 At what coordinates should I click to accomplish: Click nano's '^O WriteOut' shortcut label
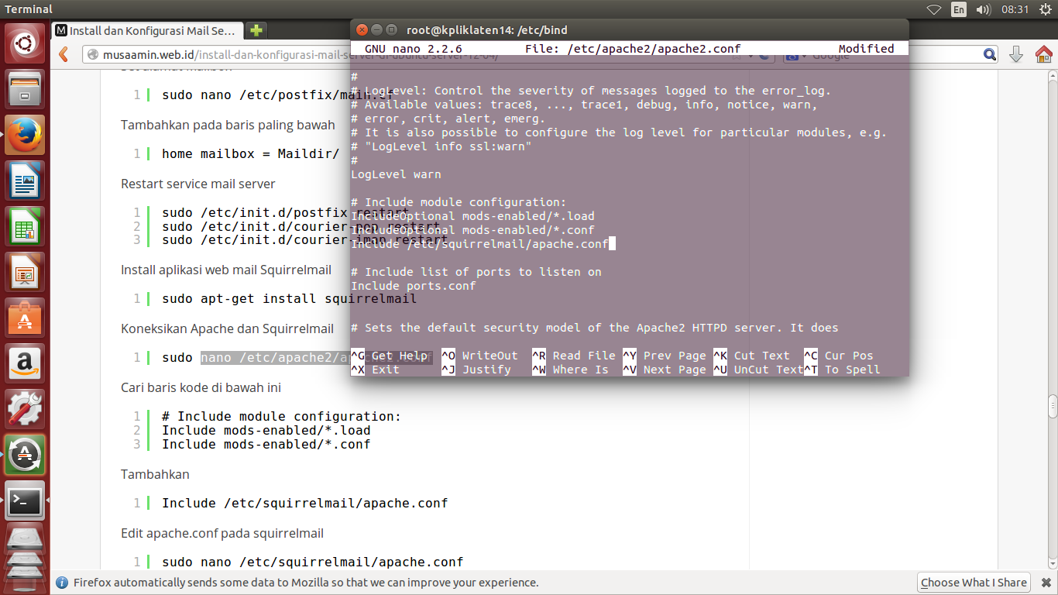coord(479,356)
